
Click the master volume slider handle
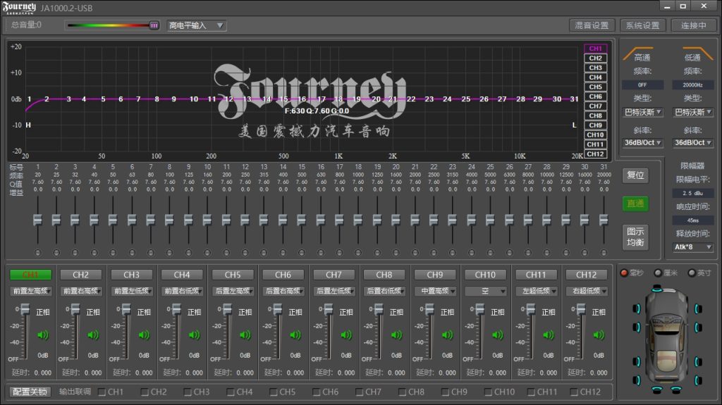pos(154,25)
